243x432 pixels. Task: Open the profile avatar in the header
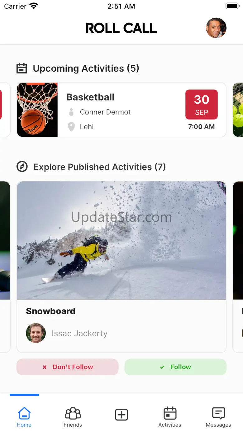click(216, 28)
